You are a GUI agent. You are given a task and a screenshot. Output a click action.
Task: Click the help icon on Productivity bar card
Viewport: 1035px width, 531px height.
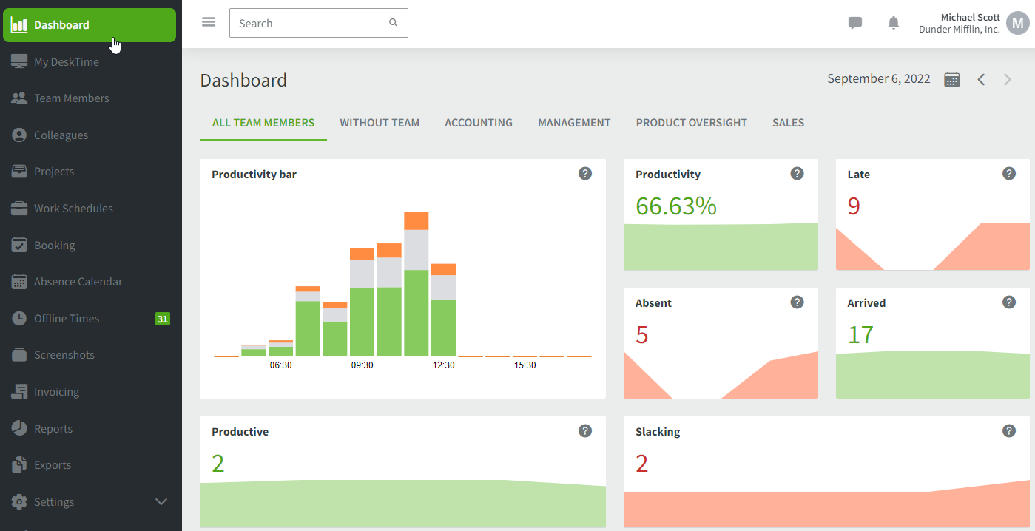tap(585, 173)
